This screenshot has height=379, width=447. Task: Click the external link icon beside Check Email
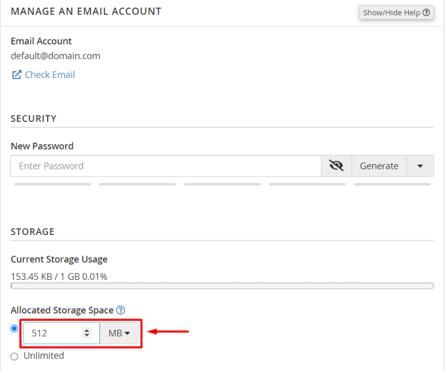point(16,75)
